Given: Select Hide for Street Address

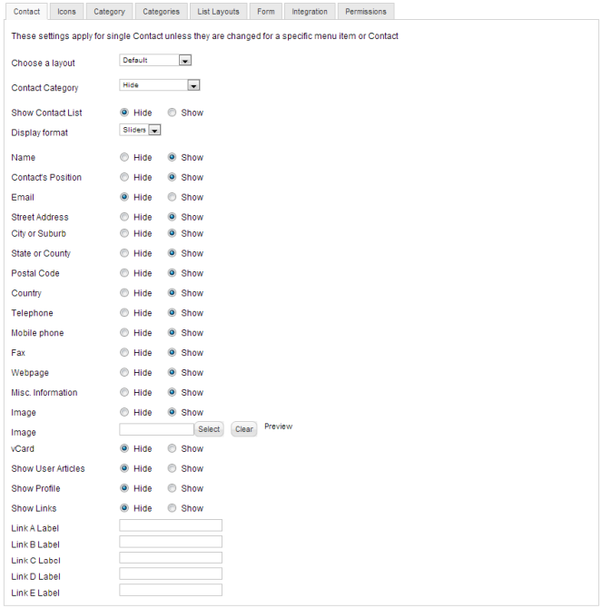Looking at the screenshot, I should [124, 217].
